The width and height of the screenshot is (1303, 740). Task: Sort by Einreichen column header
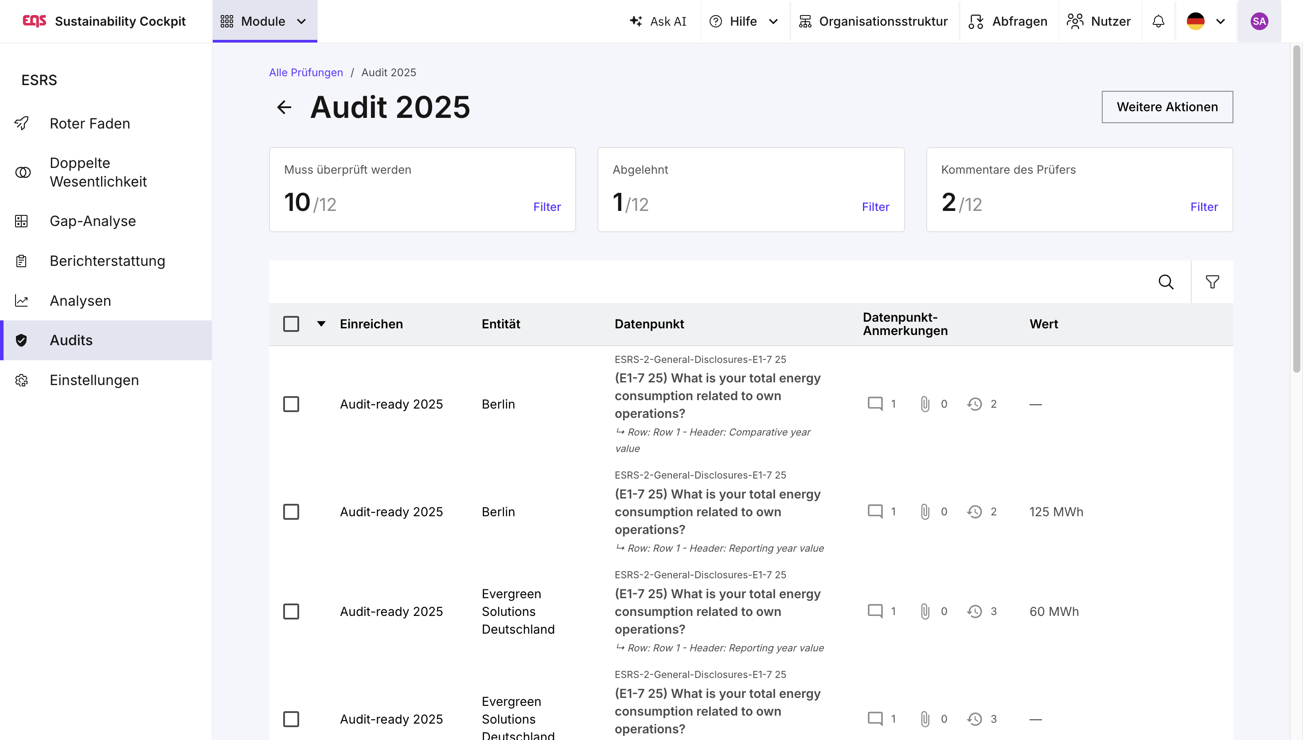click(371, 324)
